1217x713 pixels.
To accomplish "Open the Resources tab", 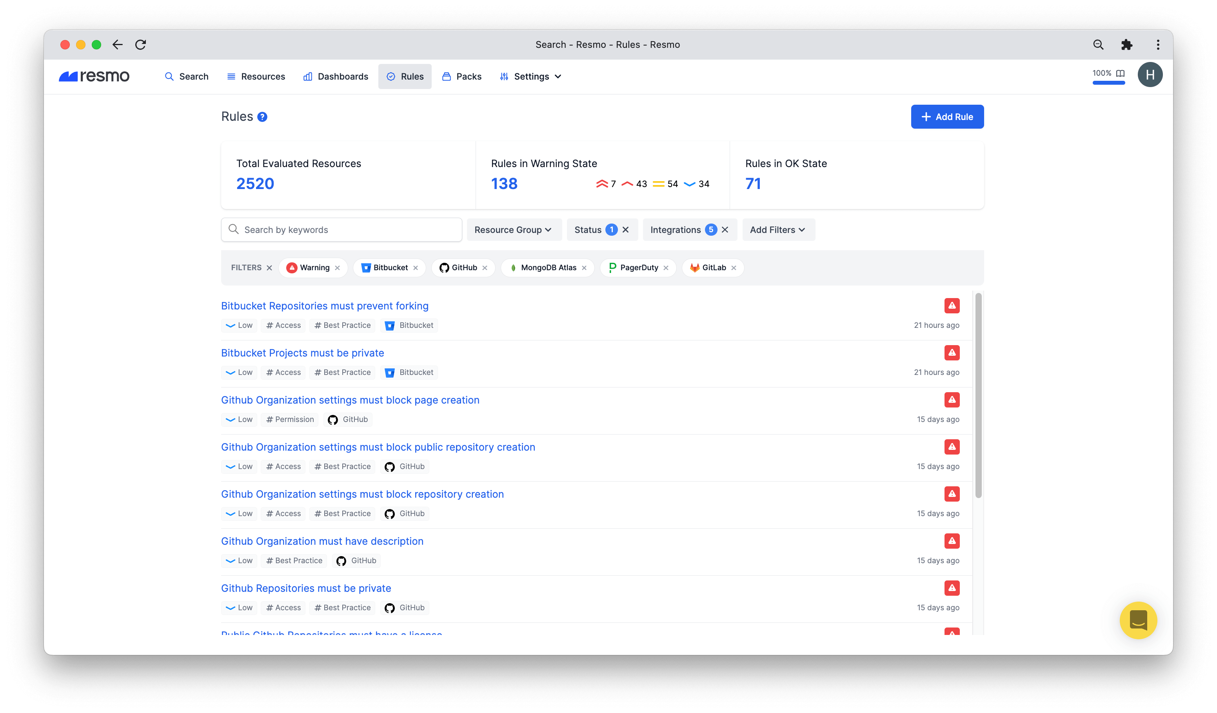I will tap(256, 77).
